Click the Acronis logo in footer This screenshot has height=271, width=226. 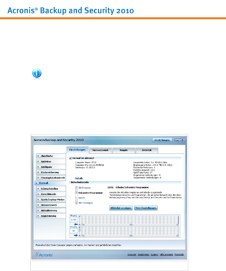point(44,254)
